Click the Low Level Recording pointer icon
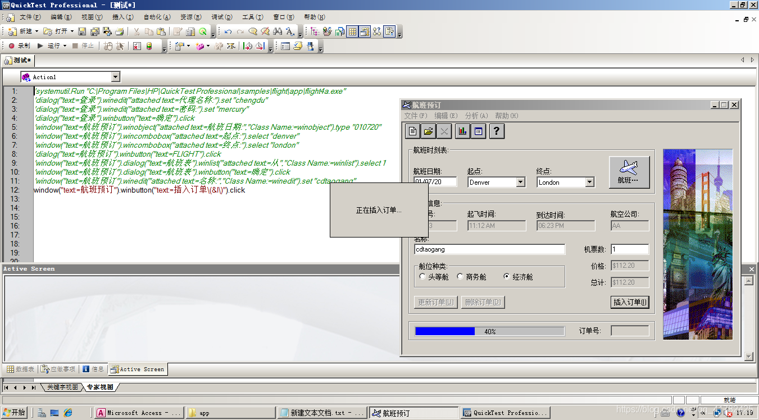Screen dimensions: 759x420 (x=120, y=45)
